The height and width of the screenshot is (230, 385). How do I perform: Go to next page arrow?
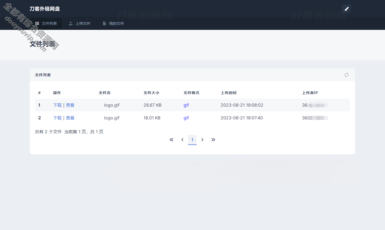[202, 140]
